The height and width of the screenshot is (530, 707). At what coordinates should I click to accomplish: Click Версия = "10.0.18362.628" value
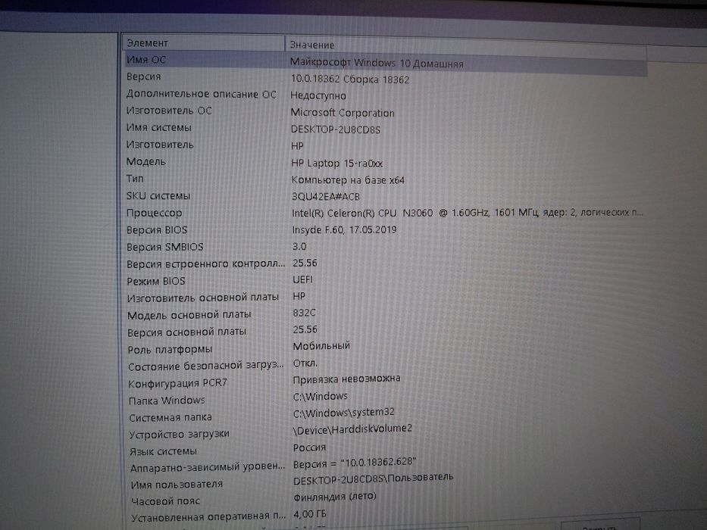click(355, 463)
